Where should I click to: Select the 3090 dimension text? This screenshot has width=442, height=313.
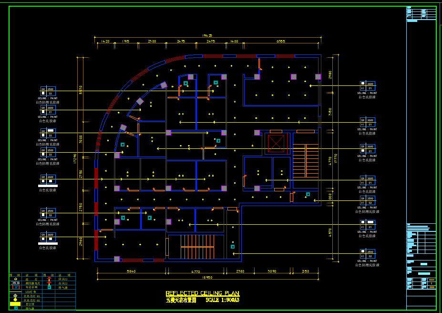click(272, 271)
